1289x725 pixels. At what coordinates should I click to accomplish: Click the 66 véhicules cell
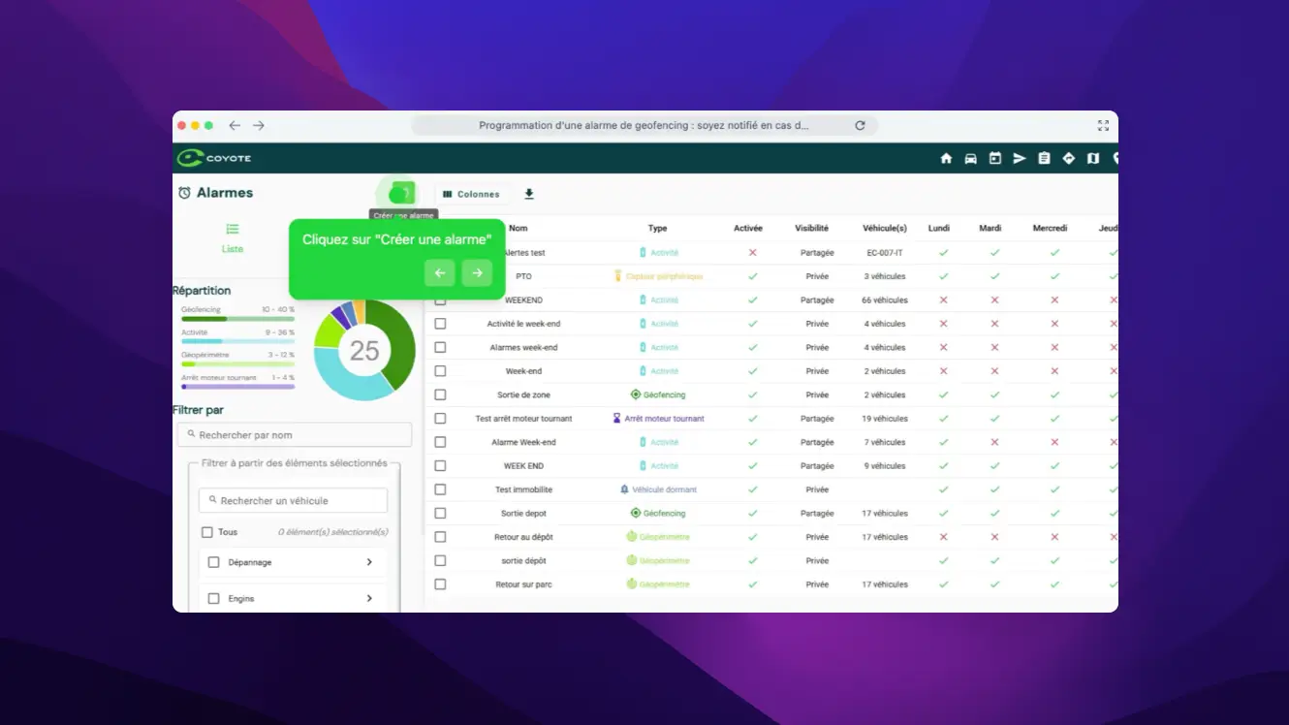[885, 300]
